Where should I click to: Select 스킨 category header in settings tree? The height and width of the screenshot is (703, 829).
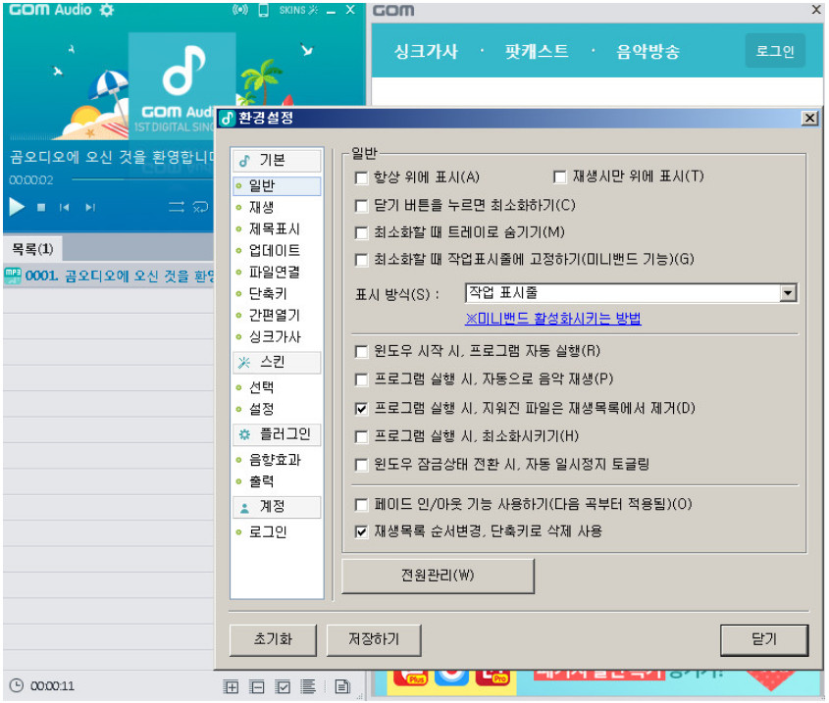277,363
